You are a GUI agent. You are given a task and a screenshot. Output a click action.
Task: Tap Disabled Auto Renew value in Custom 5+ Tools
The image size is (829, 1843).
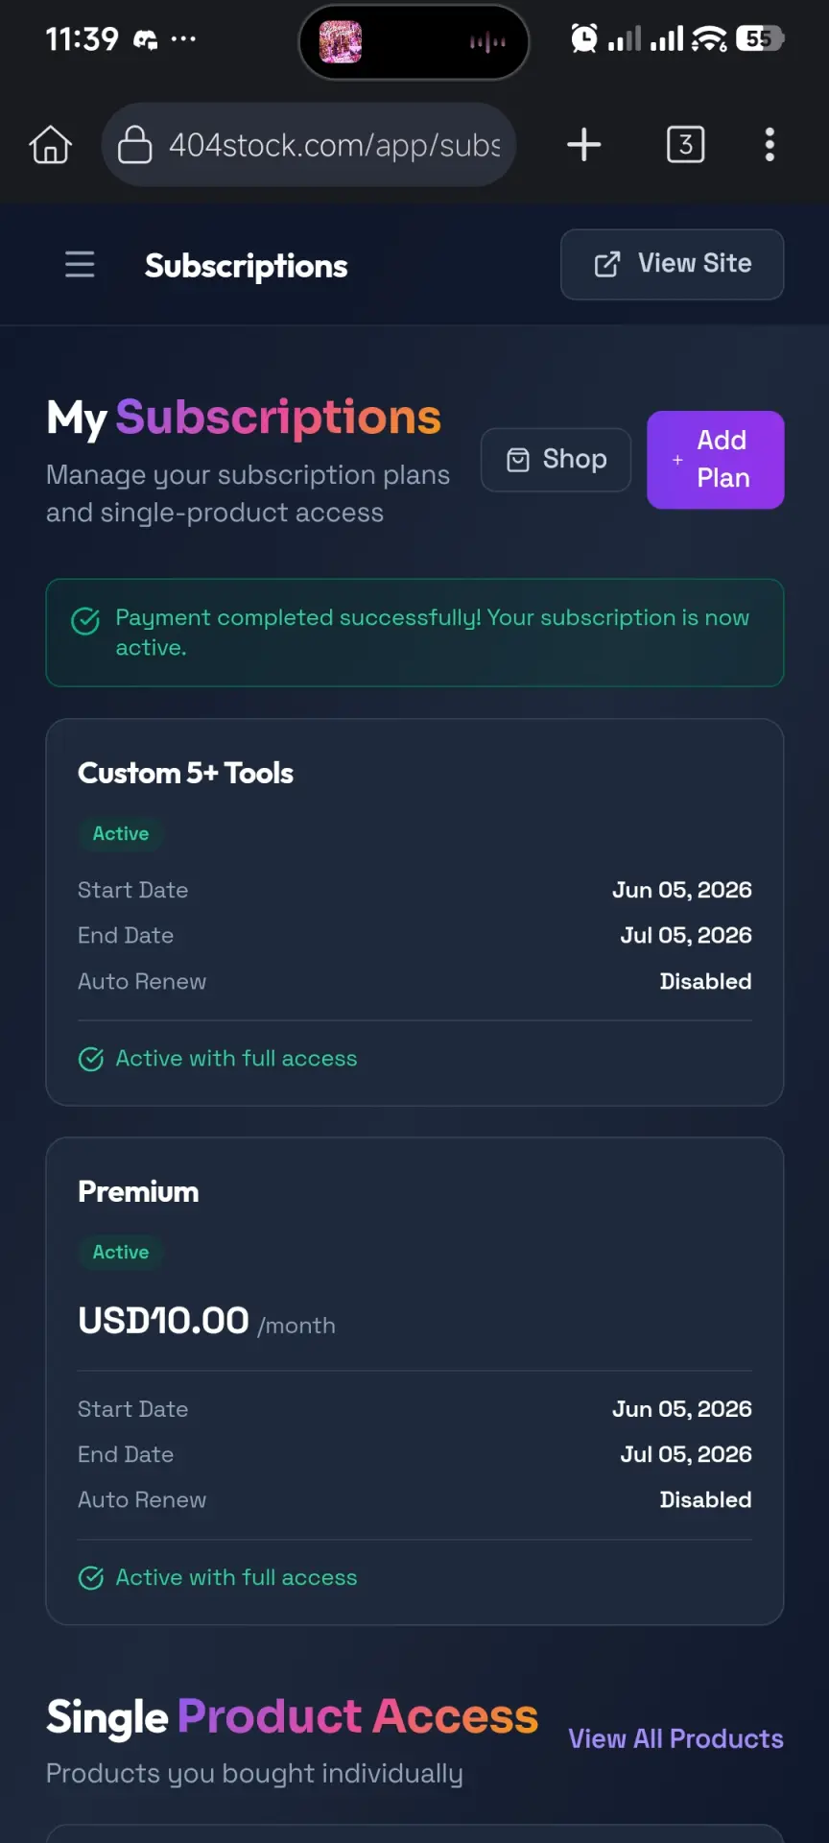(705, 981)
